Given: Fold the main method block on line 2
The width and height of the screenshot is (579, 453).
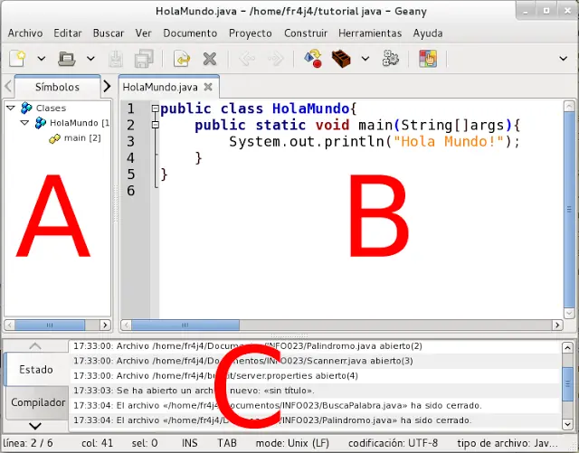Looking at the screenshot, I should click(x=156, y=125).
